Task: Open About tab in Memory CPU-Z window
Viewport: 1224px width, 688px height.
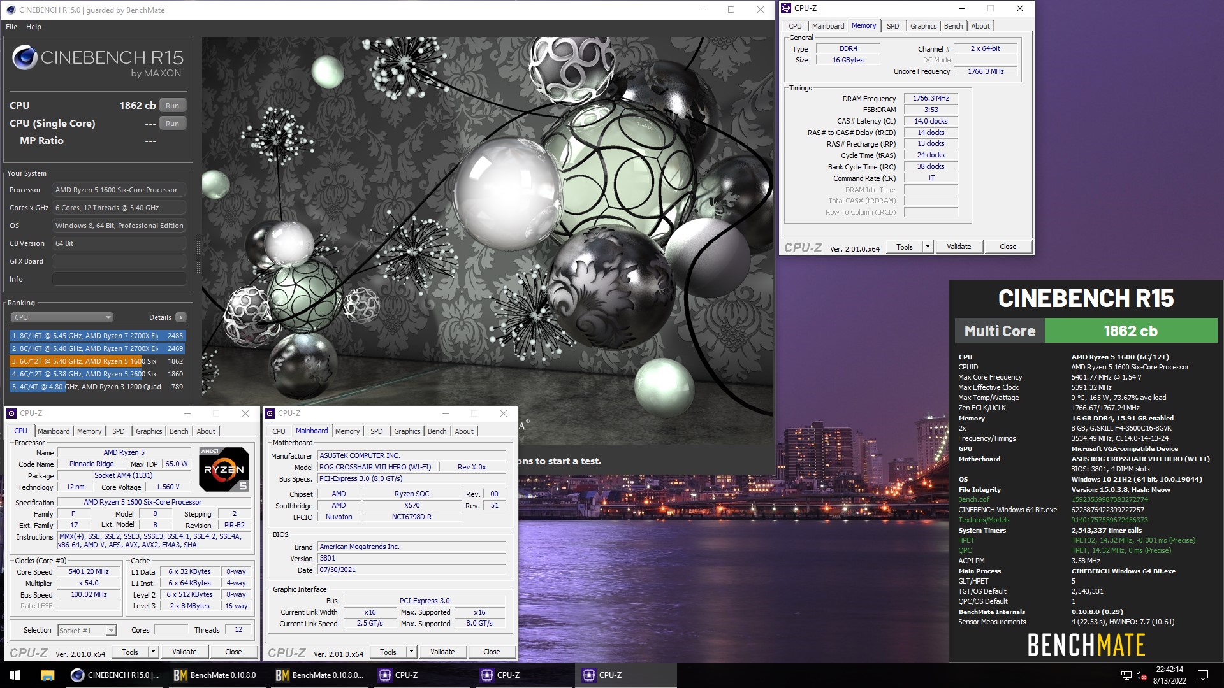Action: (x=980, y=26)
